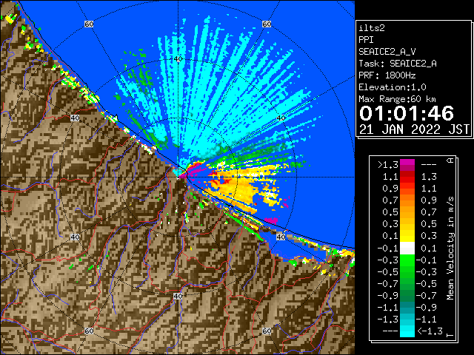Click the 'A' letter at the legend top
This screenshot has width=474, height=355.
pyautogui.click(x=450, y=160)
